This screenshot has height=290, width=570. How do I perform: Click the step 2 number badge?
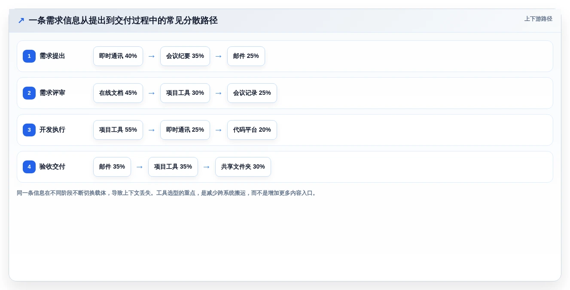pyautogui.click(x=29, y=93)
